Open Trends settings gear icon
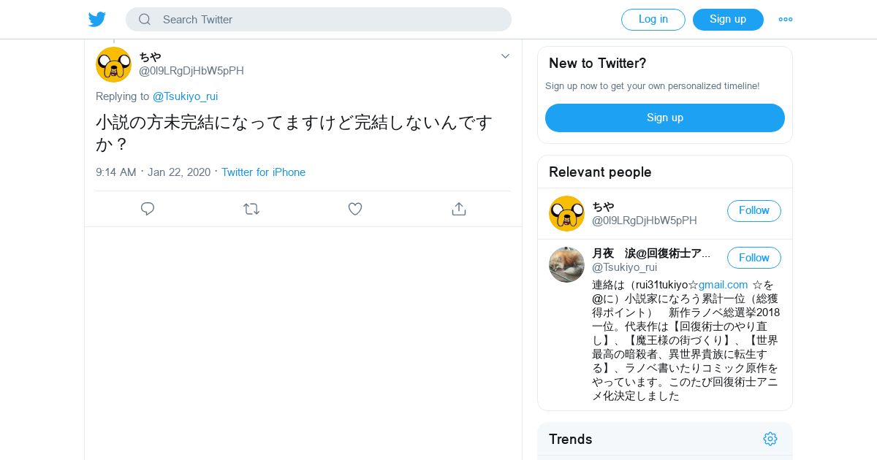877x460 pixels. click(770, 439)
